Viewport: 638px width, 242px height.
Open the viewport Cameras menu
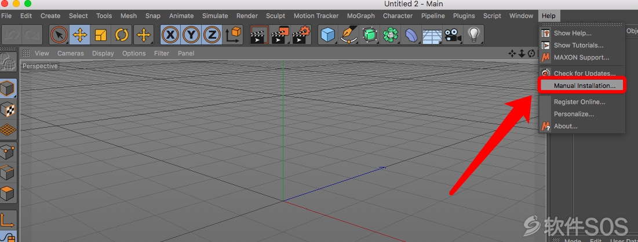coord(70,53)
